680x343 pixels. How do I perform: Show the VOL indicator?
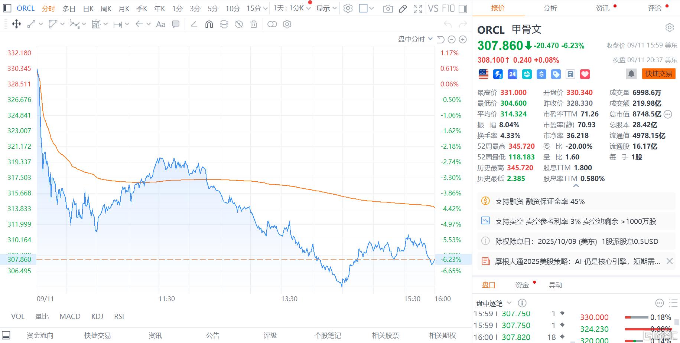[x=17, y=316]
